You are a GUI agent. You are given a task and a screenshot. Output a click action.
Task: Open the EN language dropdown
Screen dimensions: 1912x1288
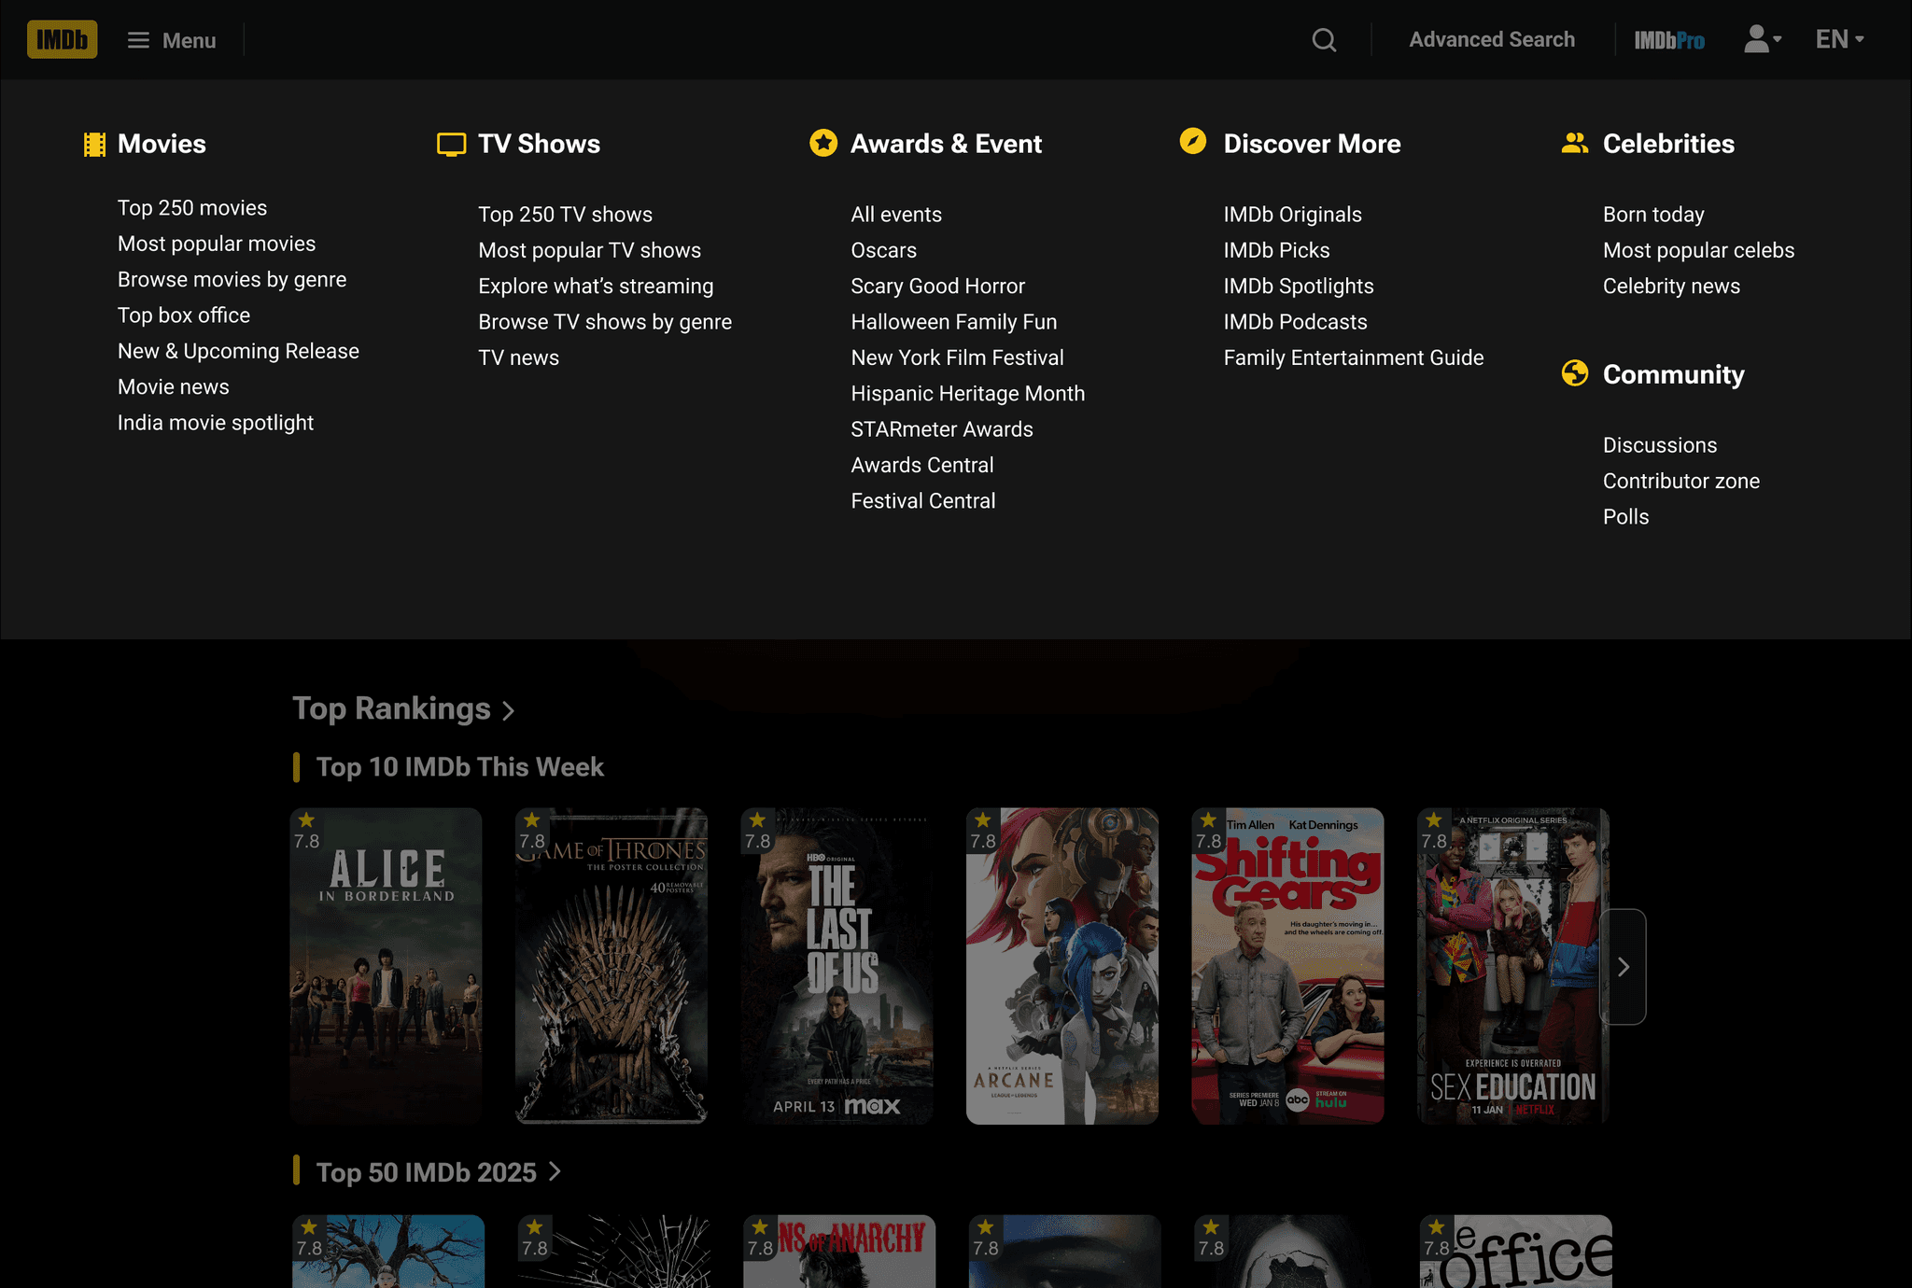point(1839,39)
